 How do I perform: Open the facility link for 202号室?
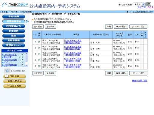pos(73,66)
